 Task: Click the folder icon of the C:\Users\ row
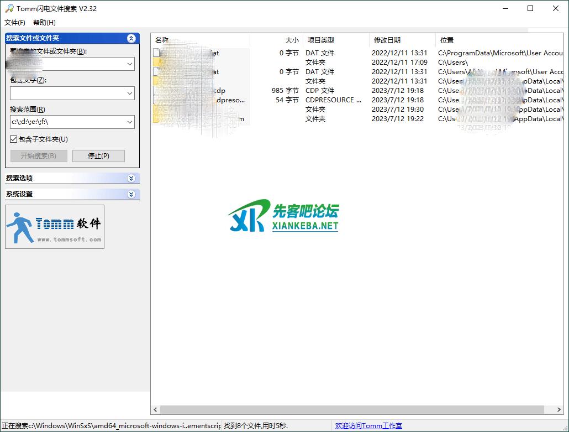click(156, 63)
